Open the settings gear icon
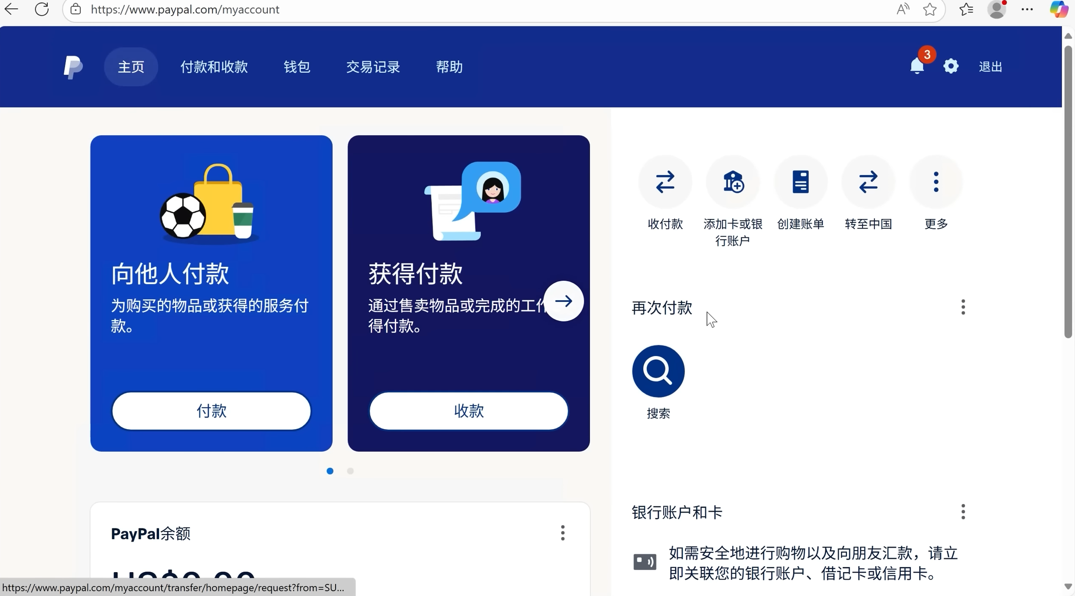The width and height of the screenshot is (1075, 596). tap(951, 66)
